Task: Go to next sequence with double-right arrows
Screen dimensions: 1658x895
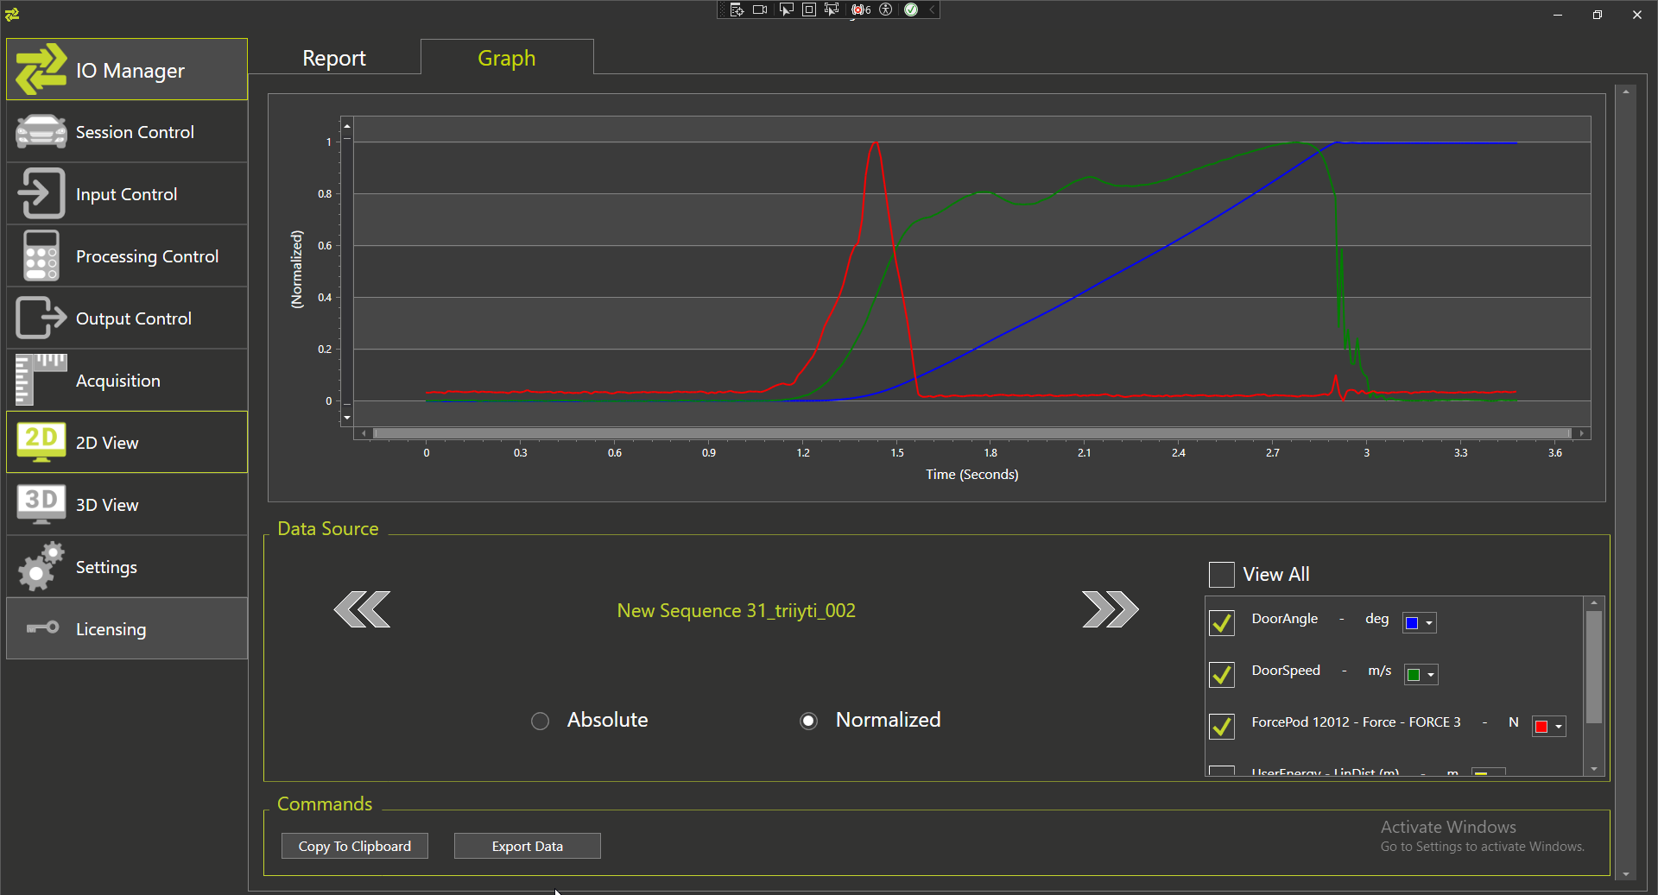Action: [x=1110, y=610]
